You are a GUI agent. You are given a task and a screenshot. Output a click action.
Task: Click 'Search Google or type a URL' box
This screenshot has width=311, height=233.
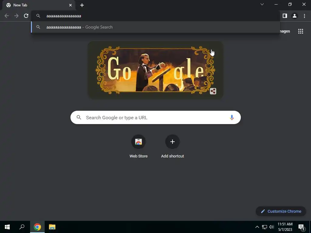tap(155, 117)
